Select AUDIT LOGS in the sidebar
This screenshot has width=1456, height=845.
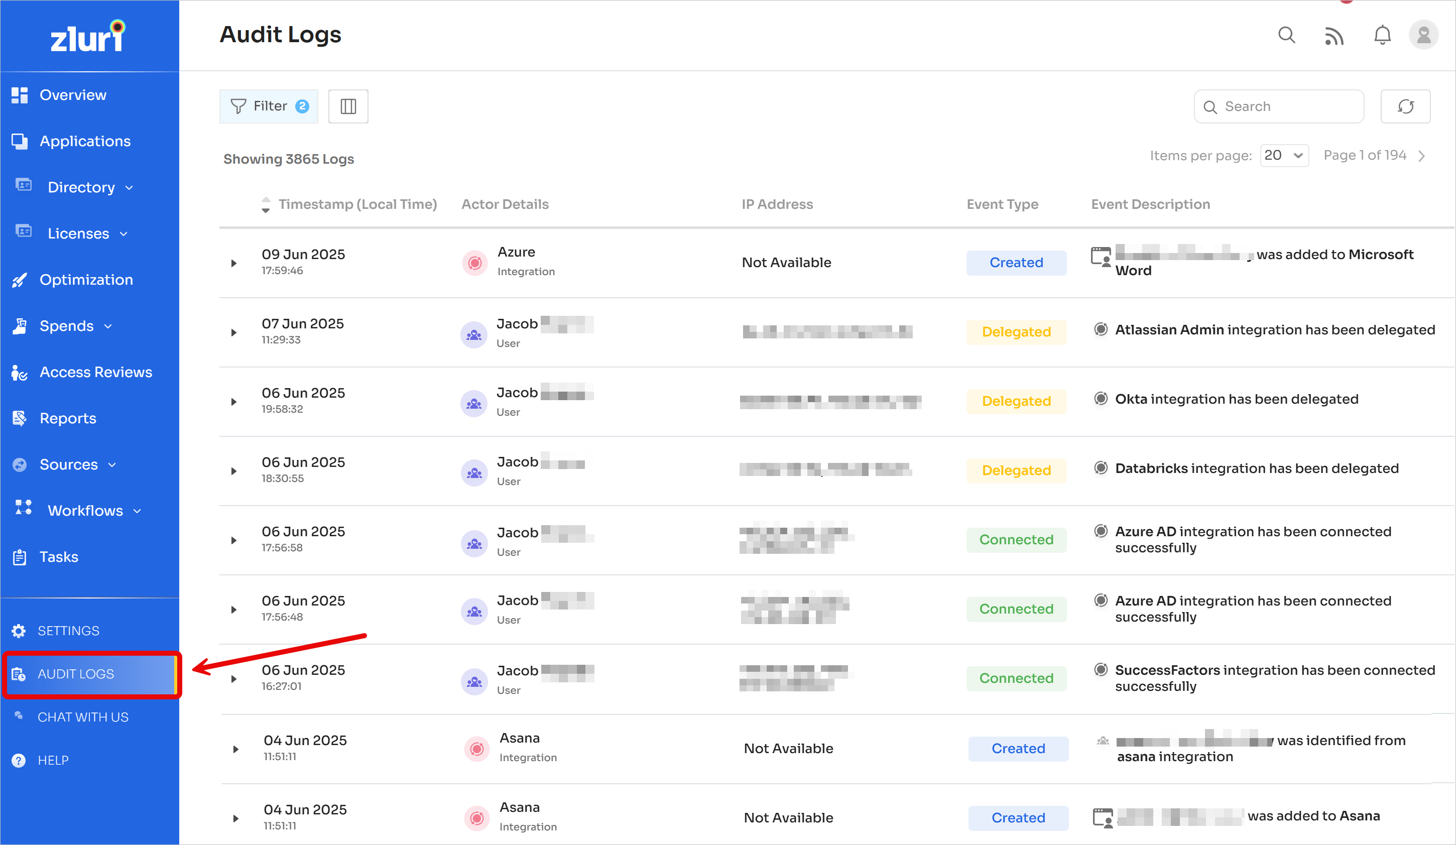[92, 674]
